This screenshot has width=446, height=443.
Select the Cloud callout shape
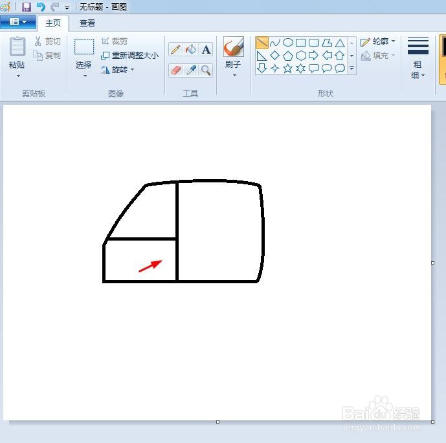(340, 68)
